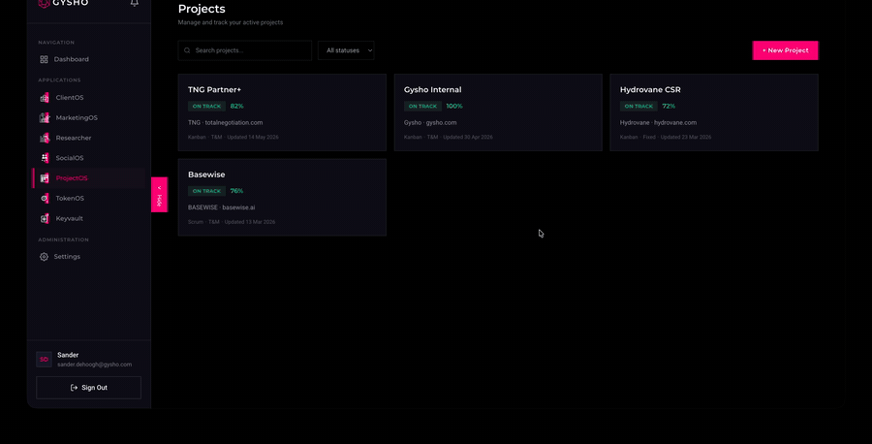Image resolution: width=872 pixels, height=444 pixels.
Task: Click the 72% progress value
Action: click(x=669, y=106)
